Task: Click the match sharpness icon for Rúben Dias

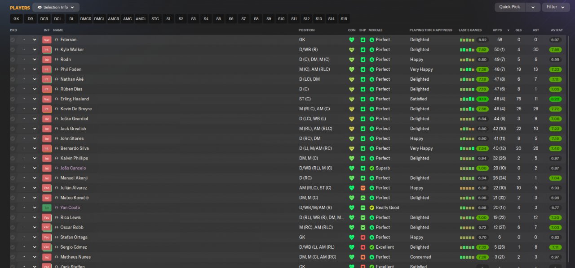Action: coord(363,89)
